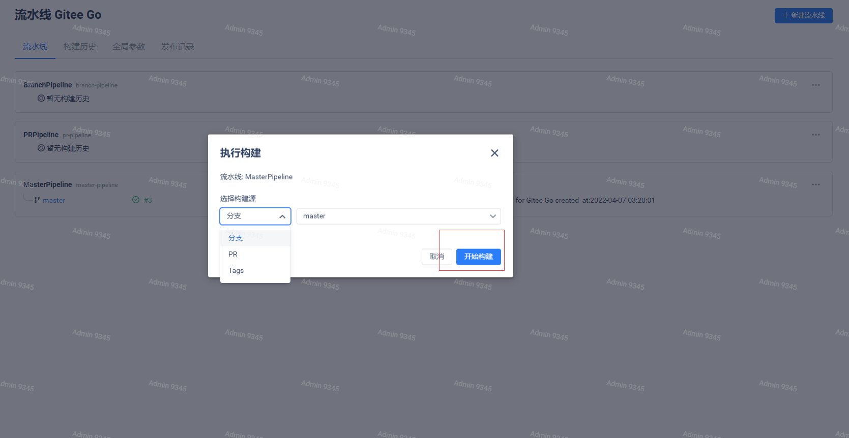Click master-pipeline identifier text
This screenshot has height=438, width=849.
click(97, 185)
